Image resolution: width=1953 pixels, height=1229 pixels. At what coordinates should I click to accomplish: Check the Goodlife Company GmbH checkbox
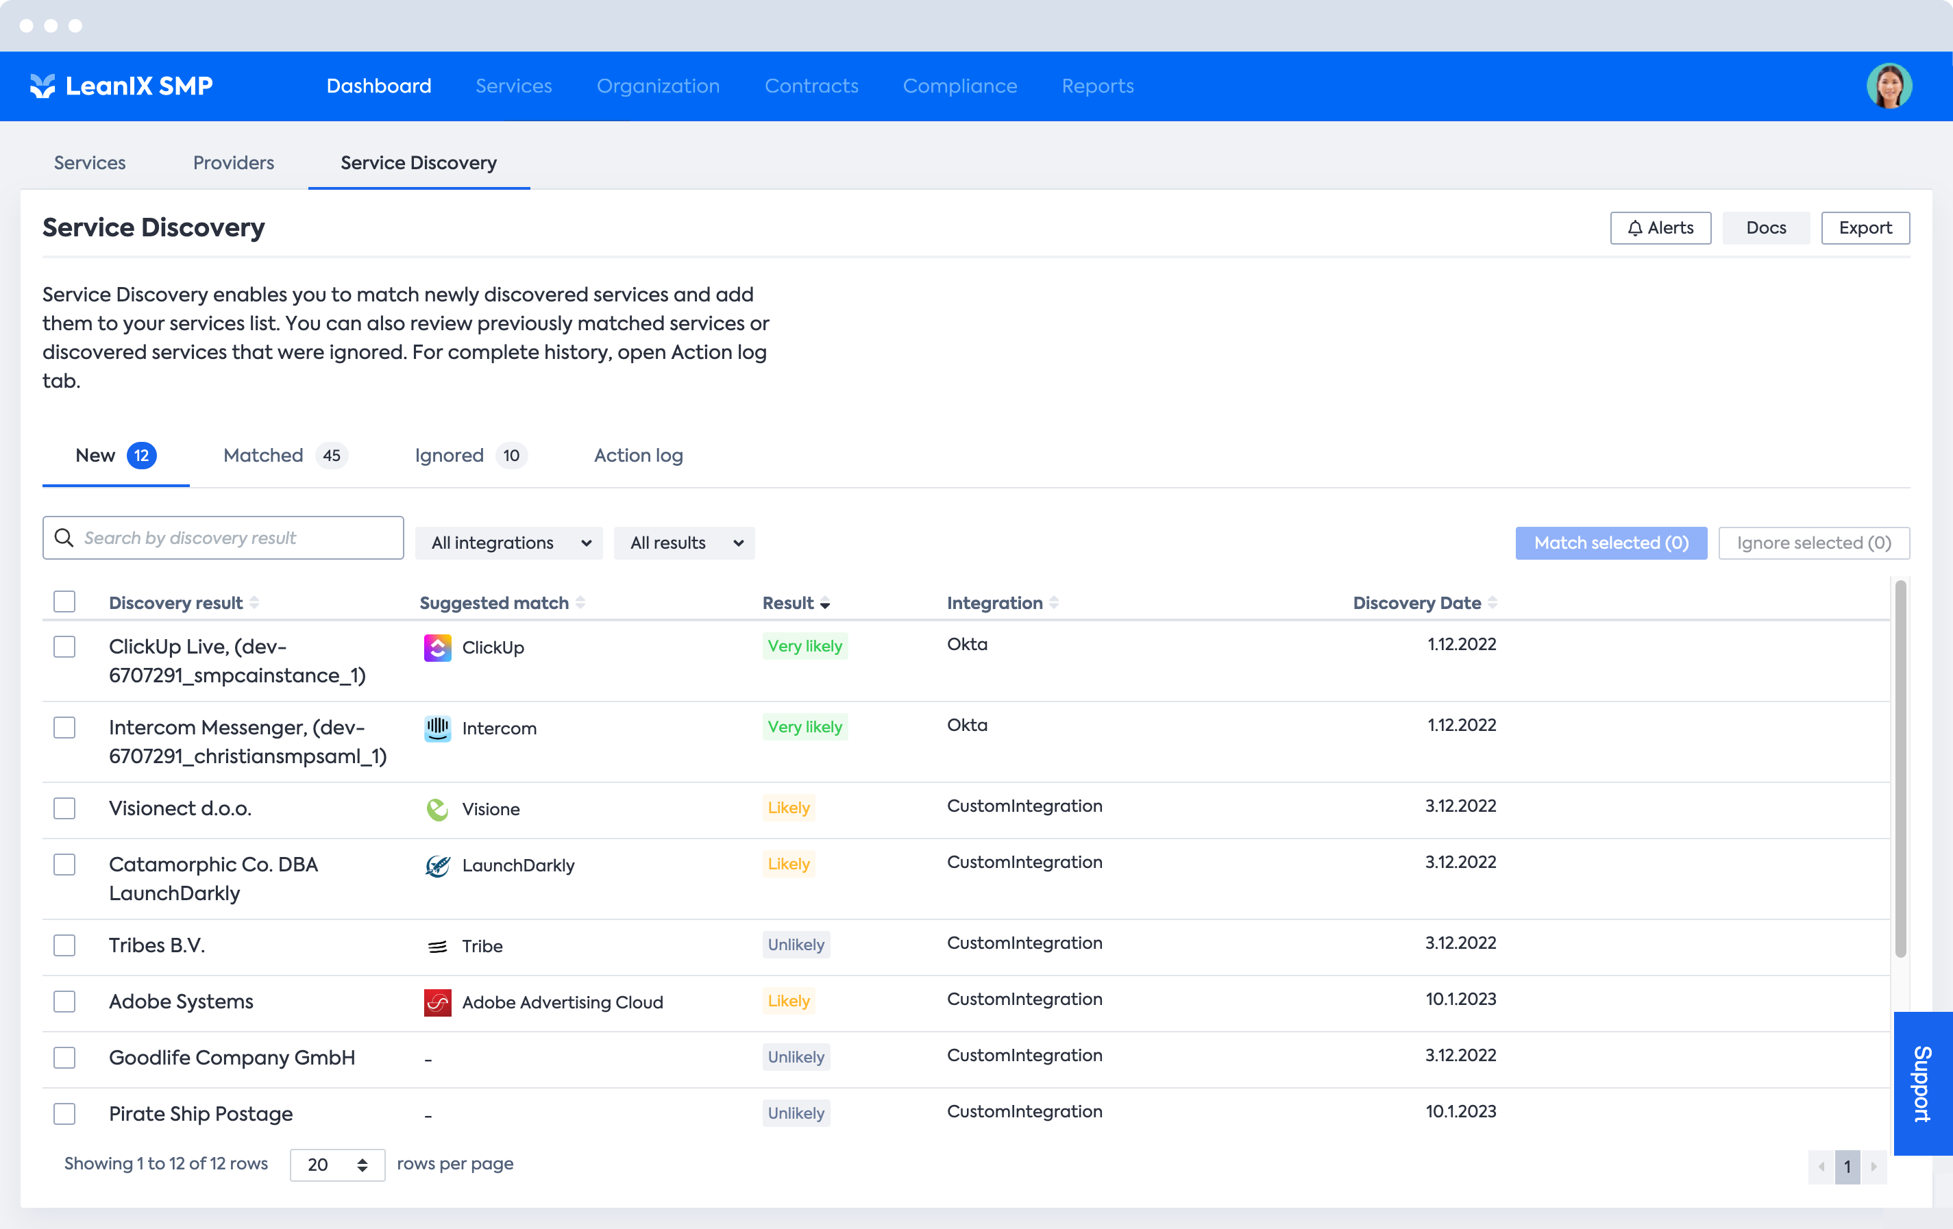coord(64,1058)
